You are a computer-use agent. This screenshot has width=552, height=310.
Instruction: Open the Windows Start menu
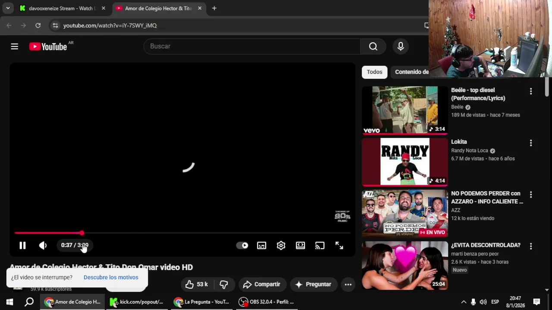tap(9, 302)
